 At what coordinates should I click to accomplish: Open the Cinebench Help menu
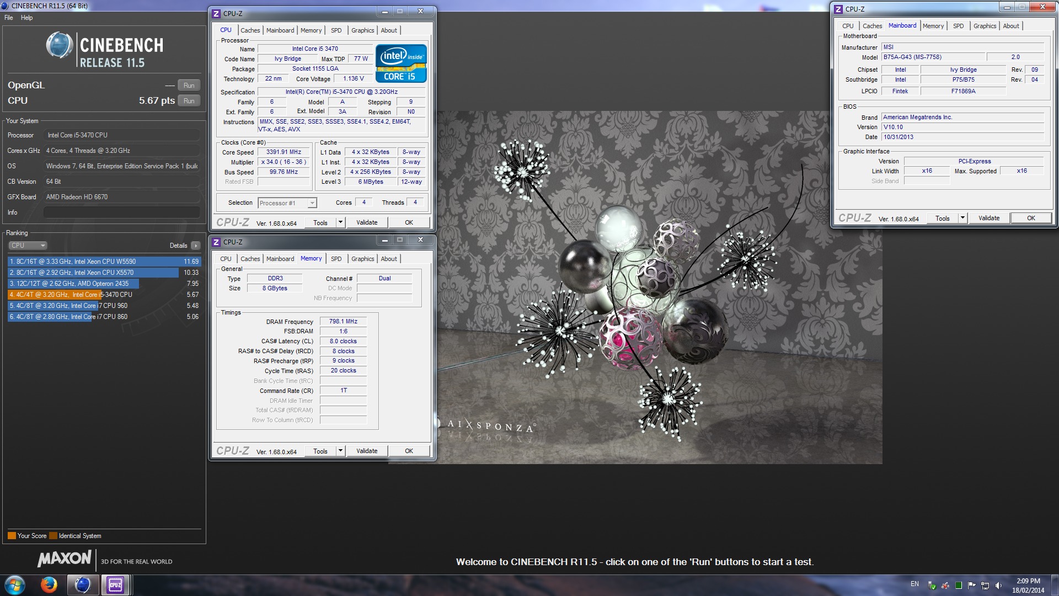click(x=26, y=18)
